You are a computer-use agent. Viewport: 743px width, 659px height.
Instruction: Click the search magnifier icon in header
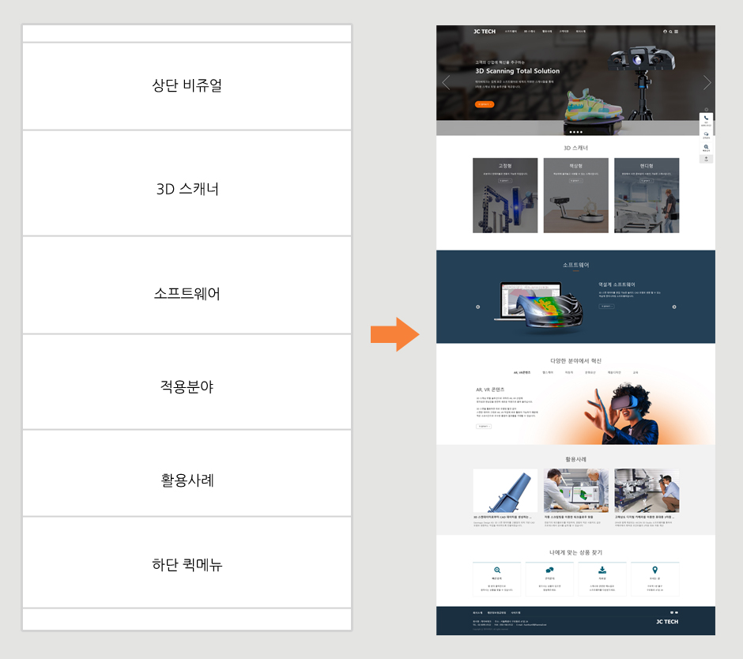tap(670, 32)
